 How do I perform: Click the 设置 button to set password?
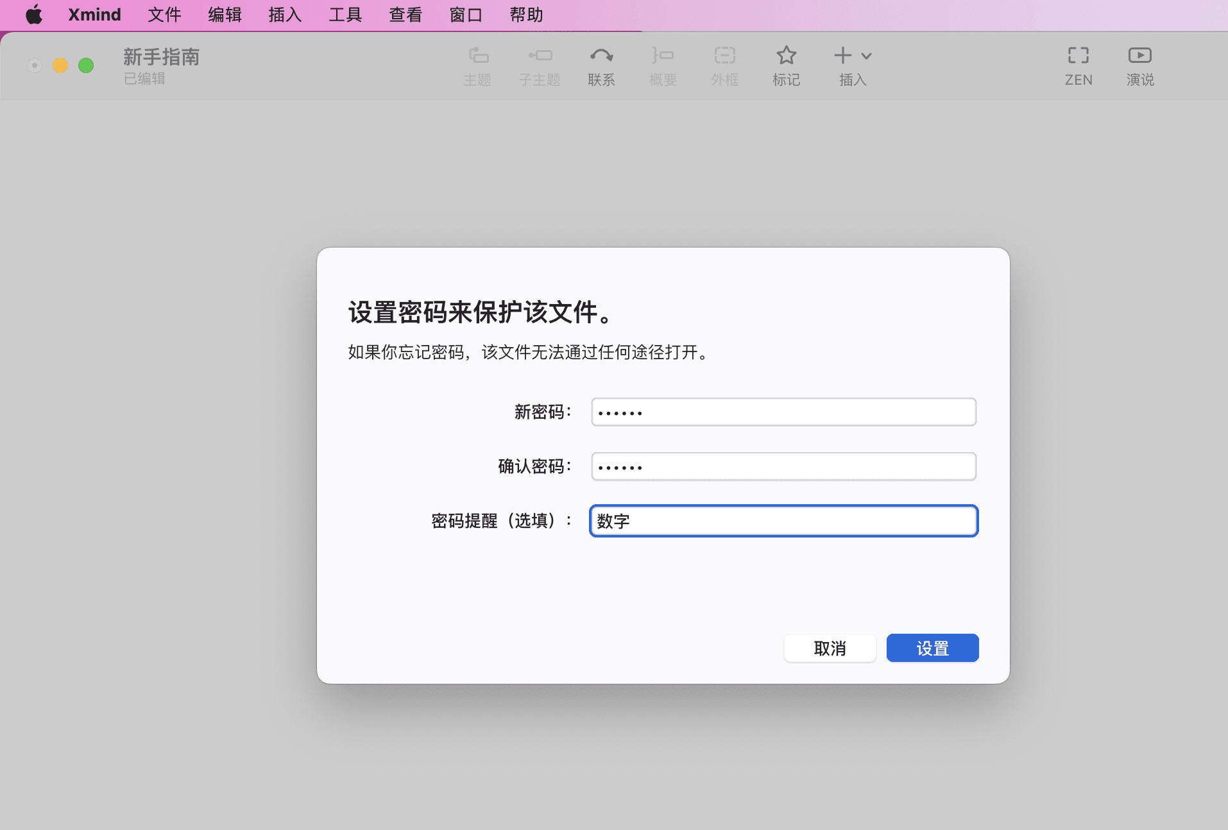pos(932,648)
